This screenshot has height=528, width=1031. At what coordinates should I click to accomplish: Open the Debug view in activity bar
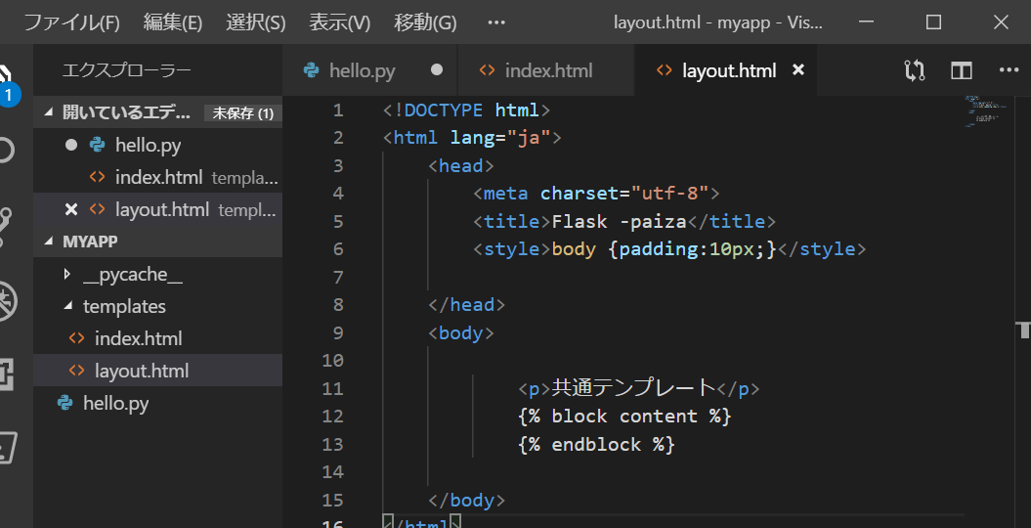pos(7,300)
